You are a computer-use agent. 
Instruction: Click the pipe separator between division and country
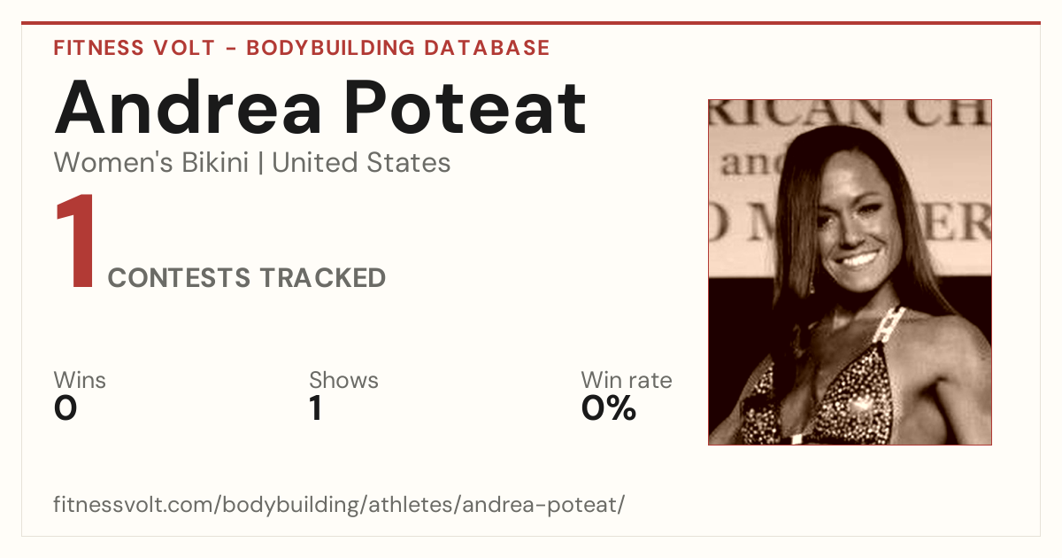[x=260, y=164]
